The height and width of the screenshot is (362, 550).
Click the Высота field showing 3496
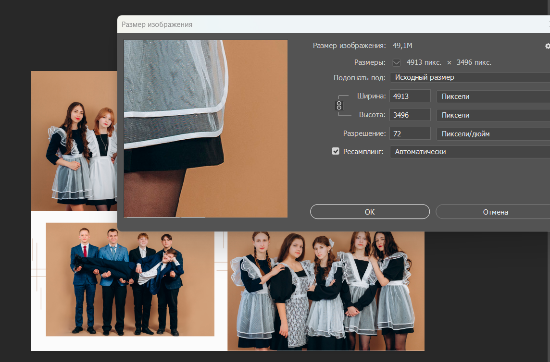tap(410, 115)
